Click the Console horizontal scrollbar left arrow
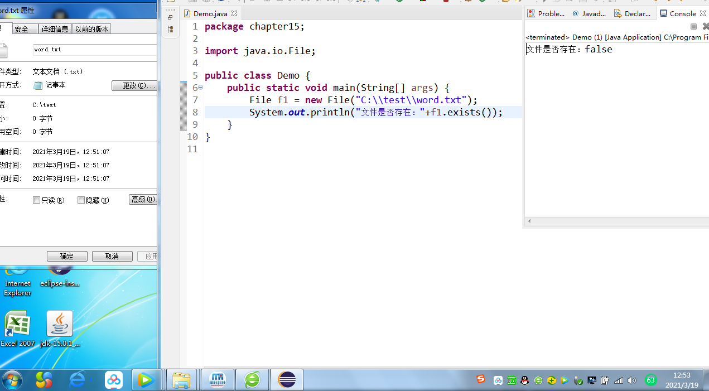Image resolution: width=709 pixels, height=391 pixels. point(529,221)
